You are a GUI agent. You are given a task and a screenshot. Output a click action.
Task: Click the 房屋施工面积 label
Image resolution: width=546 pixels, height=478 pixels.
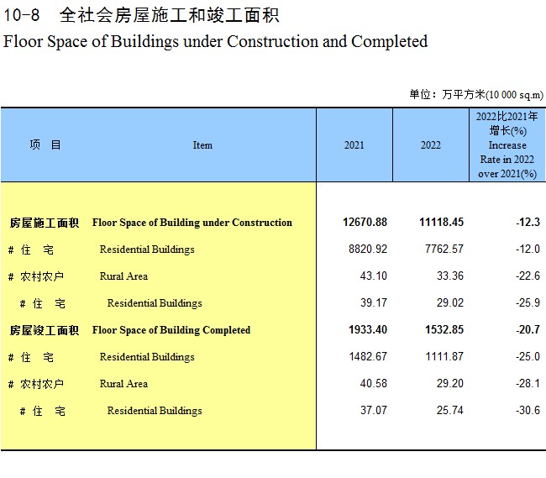tap(45, 223)
